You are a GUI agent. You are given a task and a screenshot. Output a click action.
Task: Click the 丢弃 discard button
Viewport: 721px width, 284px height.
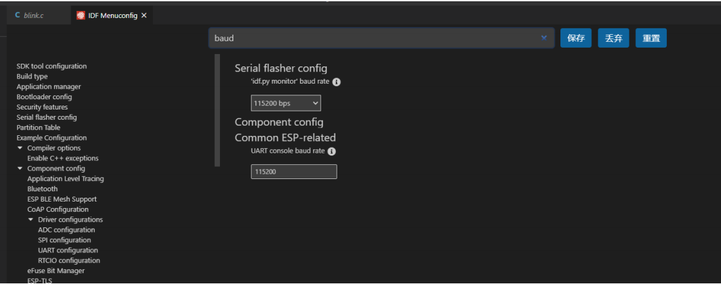coord(613,38)
